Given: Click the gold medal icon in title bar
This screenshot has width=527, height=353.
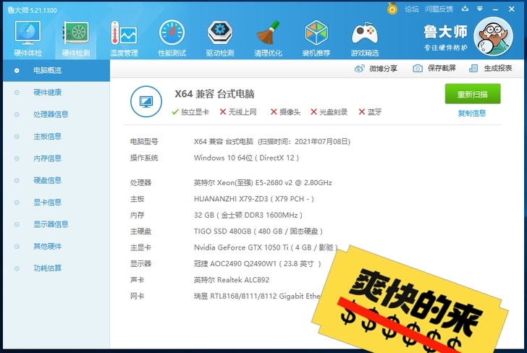Looking at the screenshot, I should 392,9.
